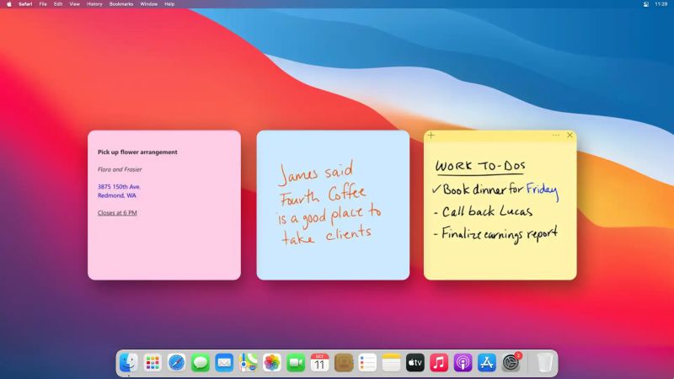Open the Apple menu
Image resolution: width=674 pixels, height=379 pixels.
(9, 4)
